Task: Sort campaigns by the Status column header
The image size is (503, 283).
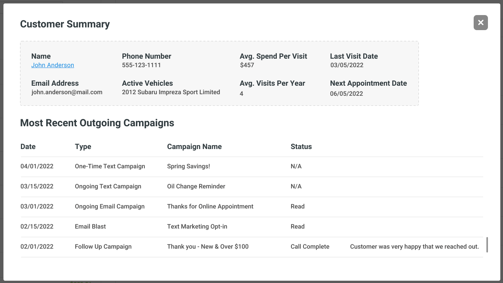Action: click(301, 147)
